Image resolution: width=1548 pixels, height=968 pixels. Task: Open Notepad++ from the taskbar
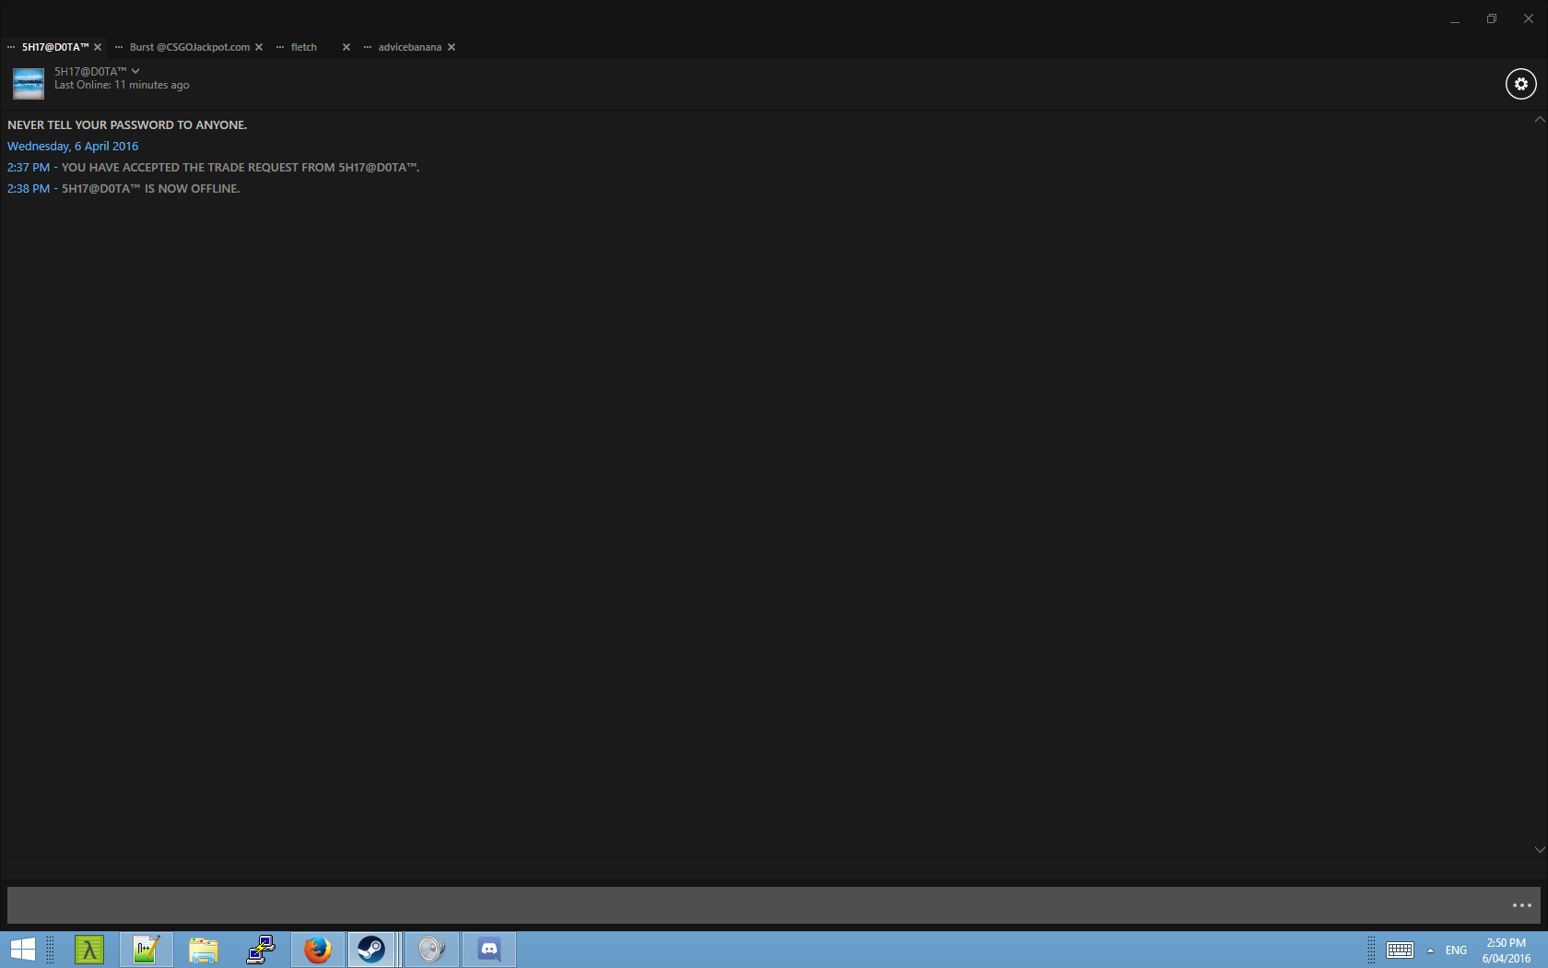click(x=146, y=950)
